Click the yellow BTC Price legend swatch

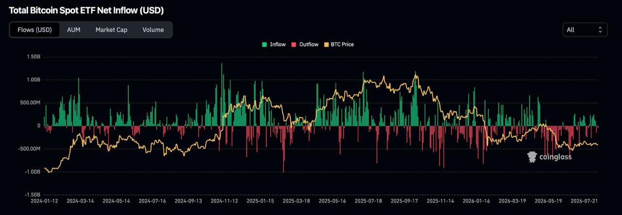pyautogui.click(x=326, y=45)
